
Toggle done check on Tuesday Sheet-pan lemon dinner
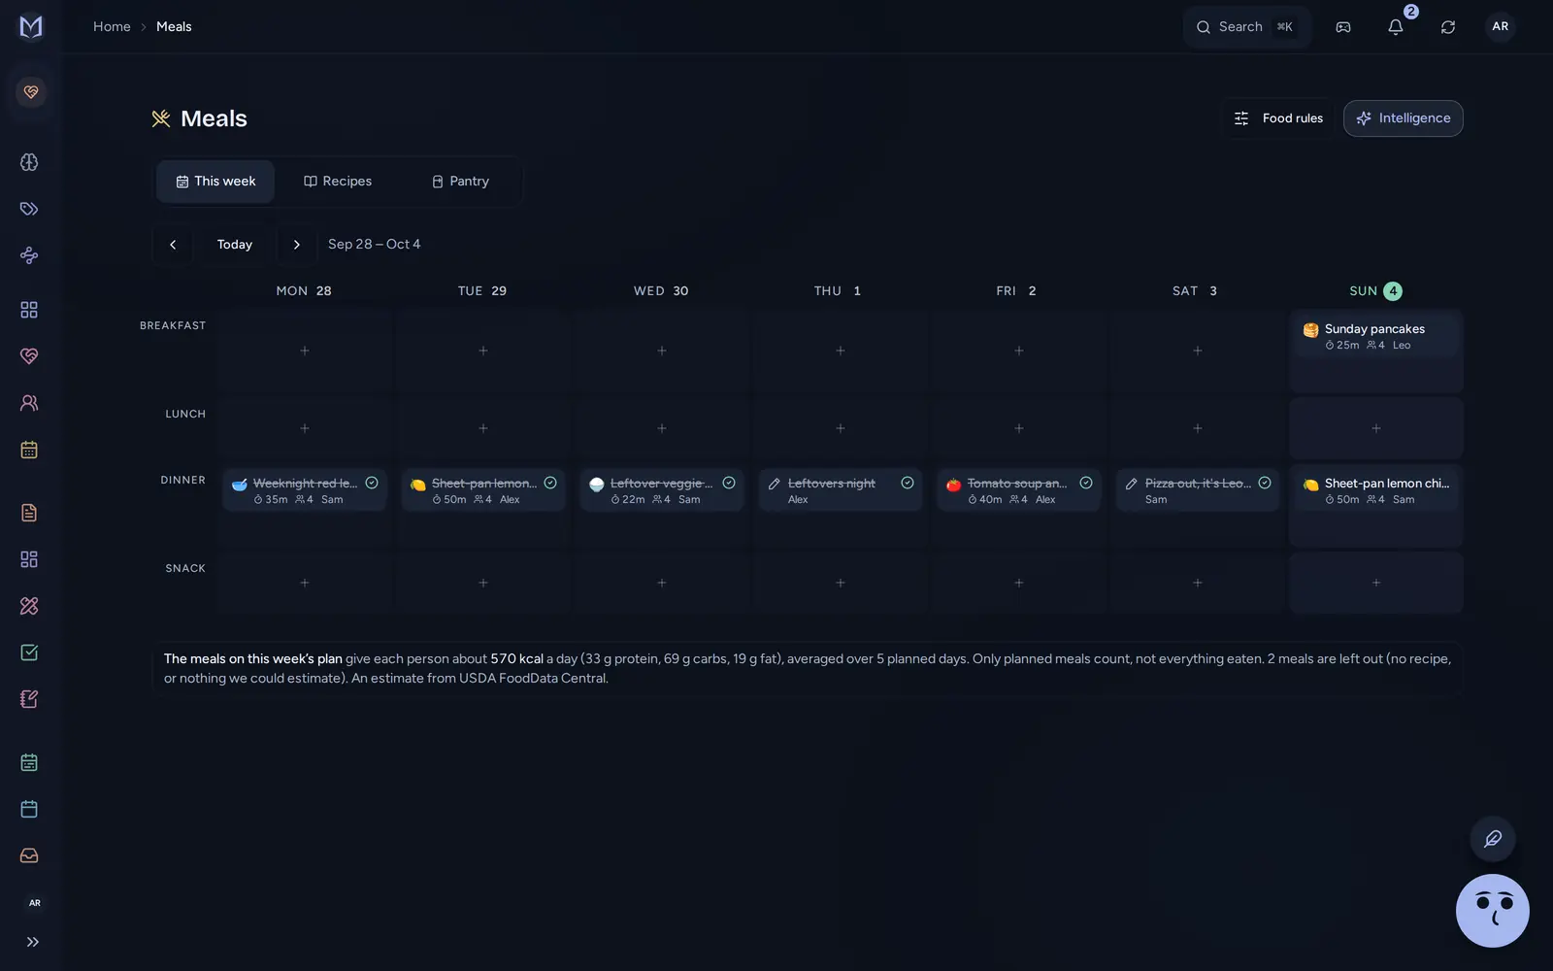(550, 483)
